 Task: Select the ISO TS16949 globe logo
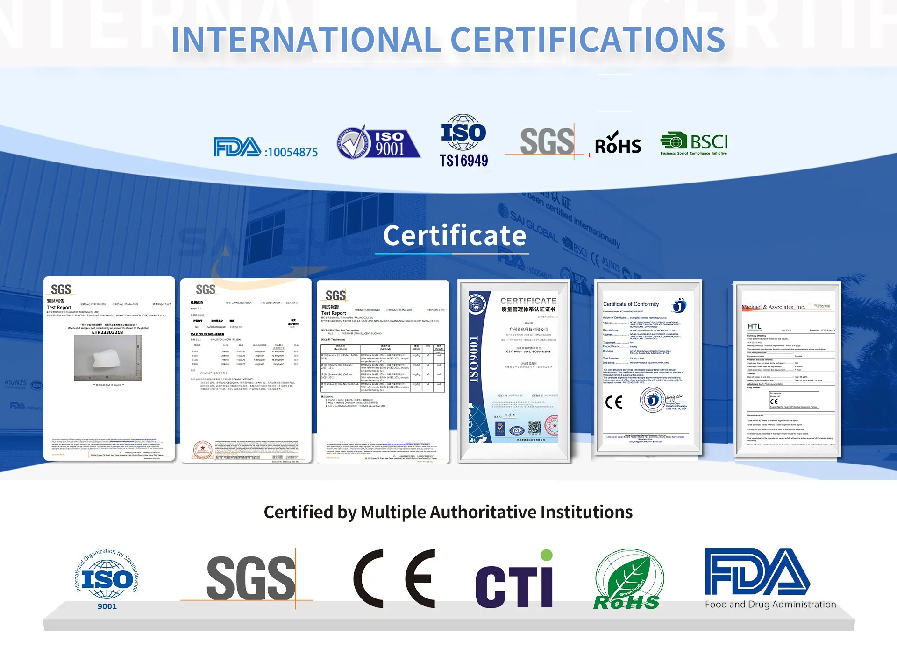[463, 141]
